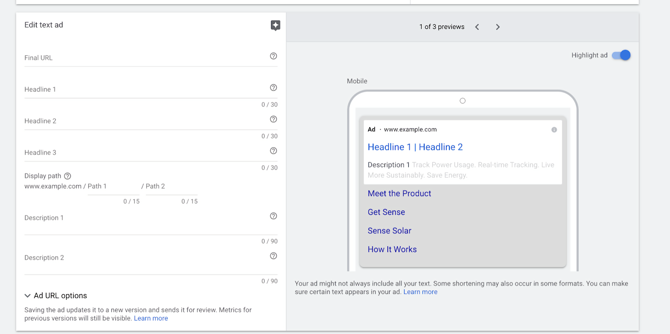This screenshot has height=334, width=670.
Task: Go to the previous ad preview
Action: tap(477, 27)
